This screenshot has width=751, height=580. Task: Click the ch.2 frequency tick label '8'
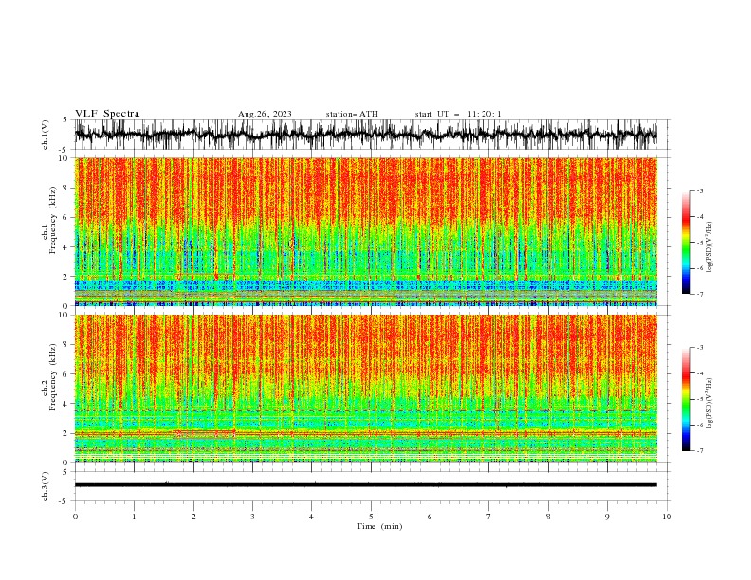pyautogui.click(x=66, y=345)
